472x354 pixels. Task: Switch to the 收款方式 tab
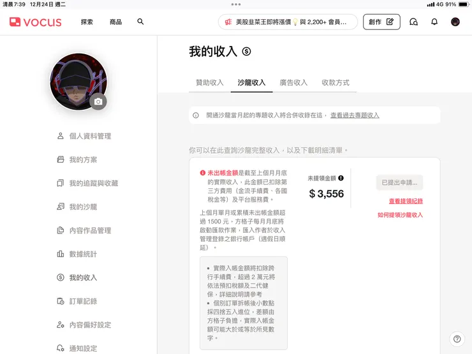tap(336, 82)
